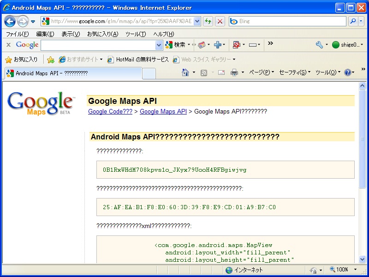Image resolution: width=369 pixels, height=277 pixels.
Task: Open the Google Toolbar news cards icon
Action: (202, 45)
